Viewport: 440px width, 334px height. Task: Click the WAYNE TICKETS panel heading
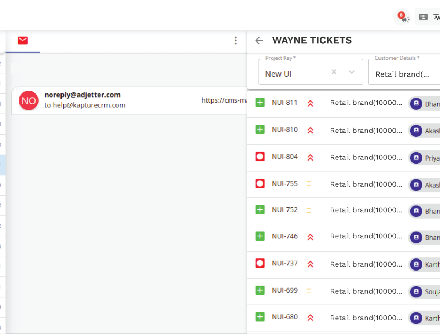click(x=312, y=40)
